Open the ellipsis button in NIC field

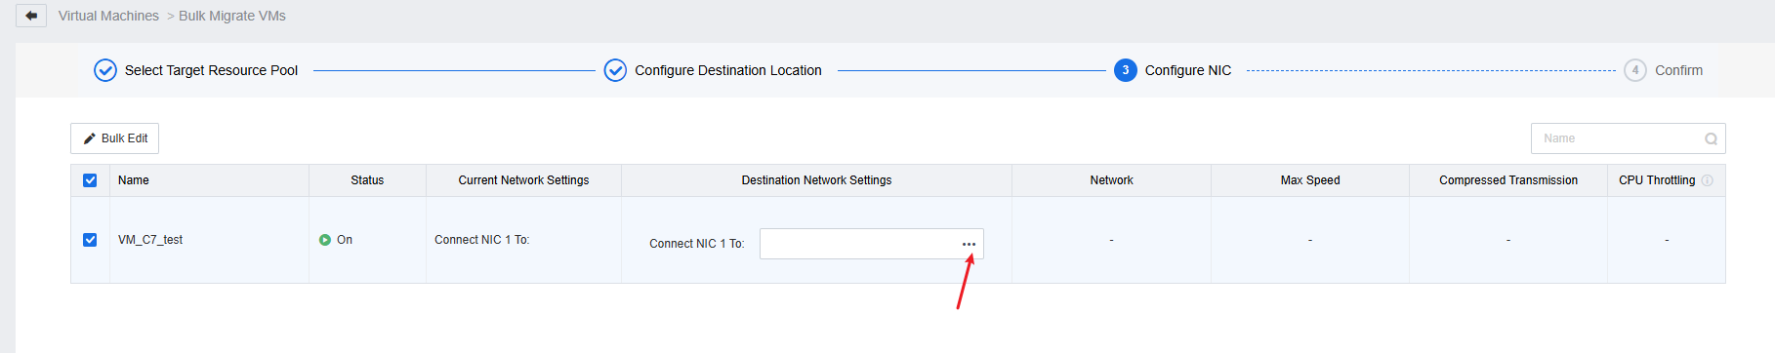[969, 244]
